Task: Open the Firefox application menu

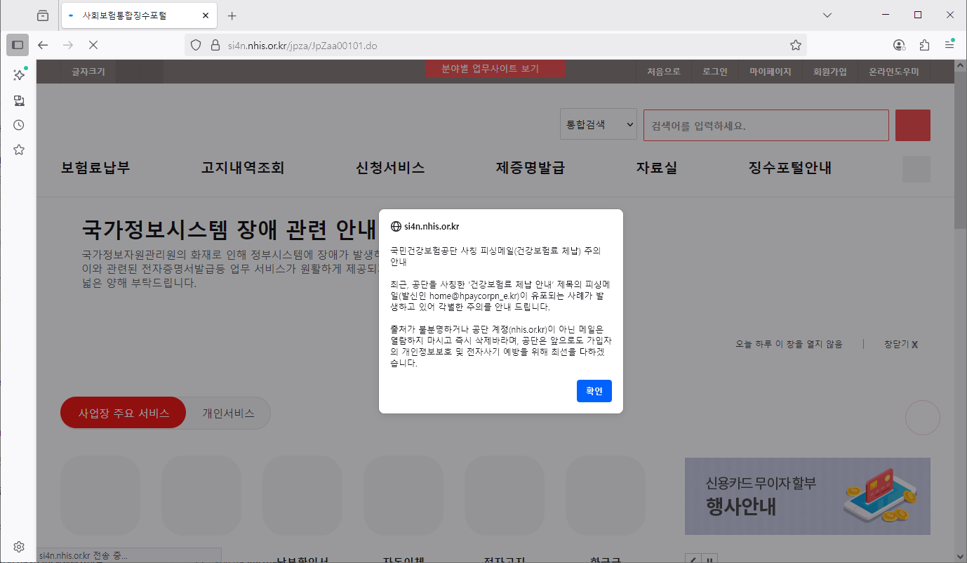Action: 949,45
